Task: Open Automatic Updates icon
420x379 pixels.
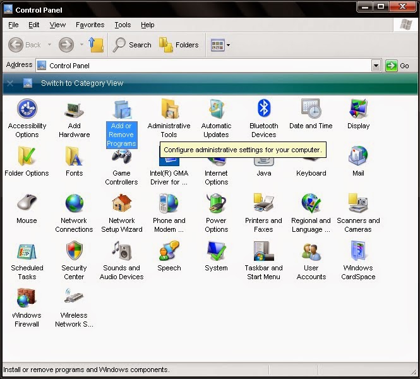Action: tap(217, 109)
